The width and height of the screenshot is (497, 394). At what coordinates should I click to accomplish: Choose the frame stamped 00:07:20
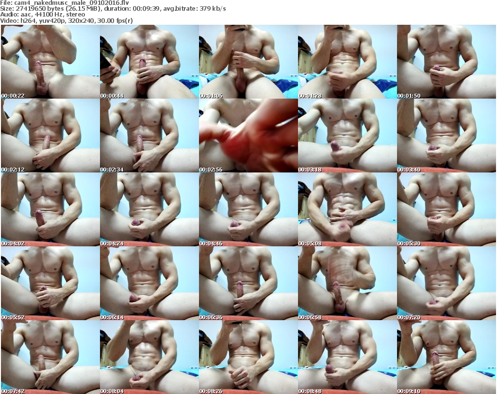point(447,283)
